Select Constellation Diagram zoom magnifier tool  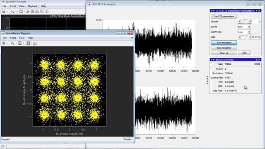tap(12, 43)
